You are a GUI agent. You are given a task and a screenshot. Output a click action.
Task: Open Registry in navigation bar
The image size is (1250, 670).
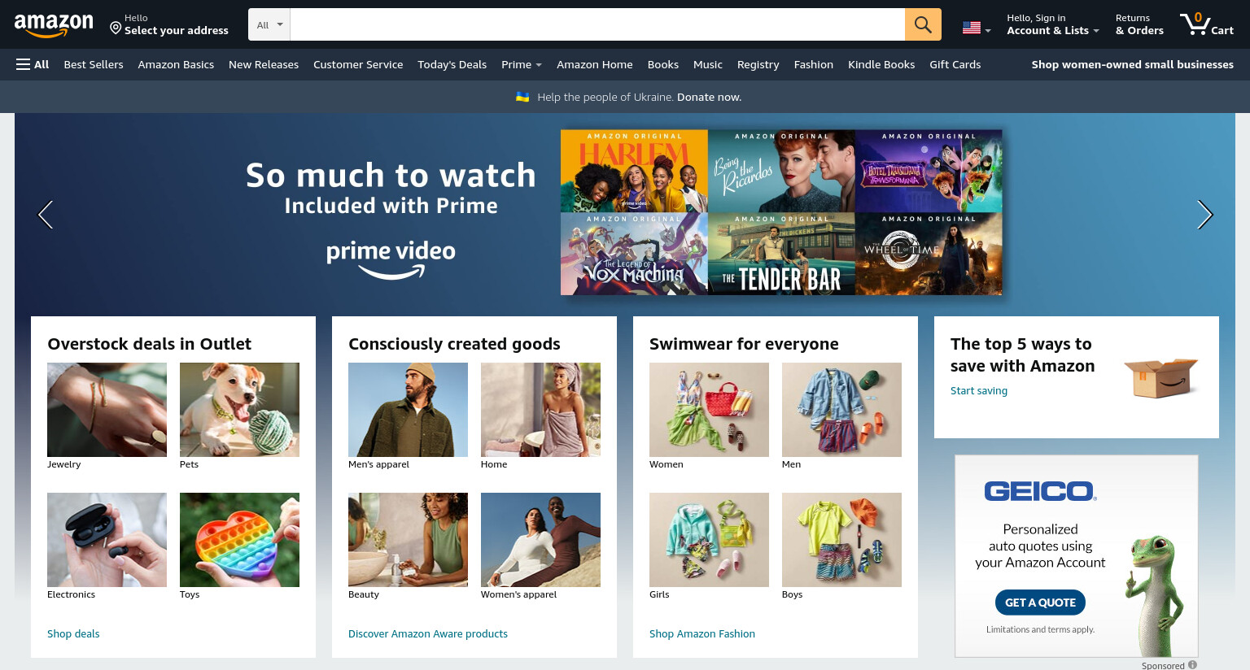(758, 64)
